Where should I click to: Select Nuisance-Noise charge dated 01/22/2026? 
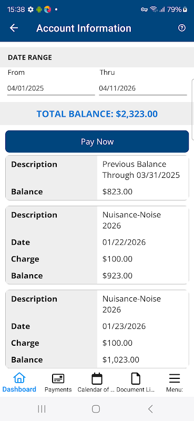[x=97, y=245]
